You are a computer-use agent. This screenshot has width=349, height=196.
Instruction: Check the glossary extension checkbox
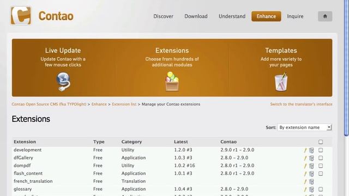point(321,189)
